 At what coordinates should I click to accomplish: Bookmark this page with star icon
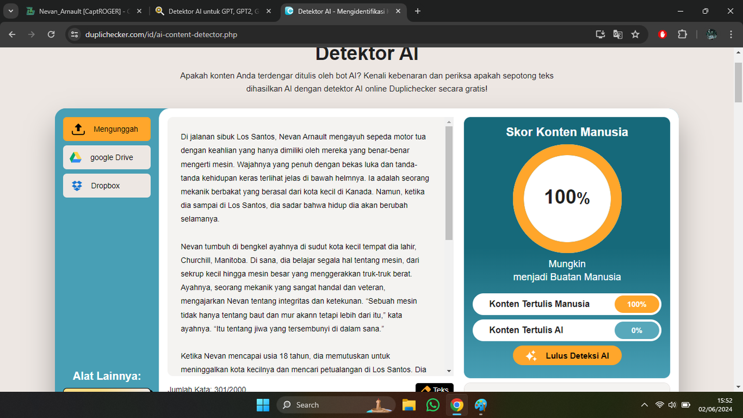(x=635, y=34)
